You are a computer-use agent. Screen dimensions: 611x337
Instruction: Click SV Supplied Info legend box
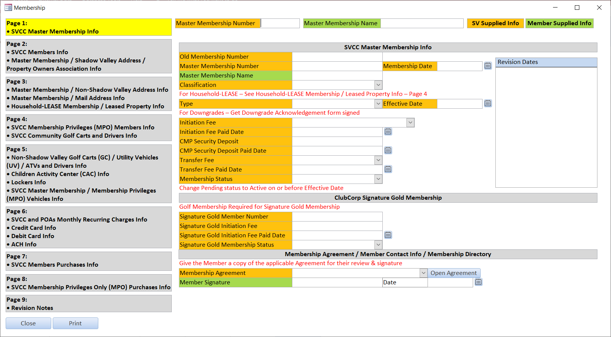click(x=495, y=23)
